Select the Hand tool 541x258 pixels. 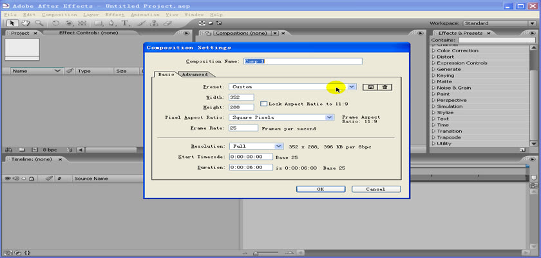point(26,23)
